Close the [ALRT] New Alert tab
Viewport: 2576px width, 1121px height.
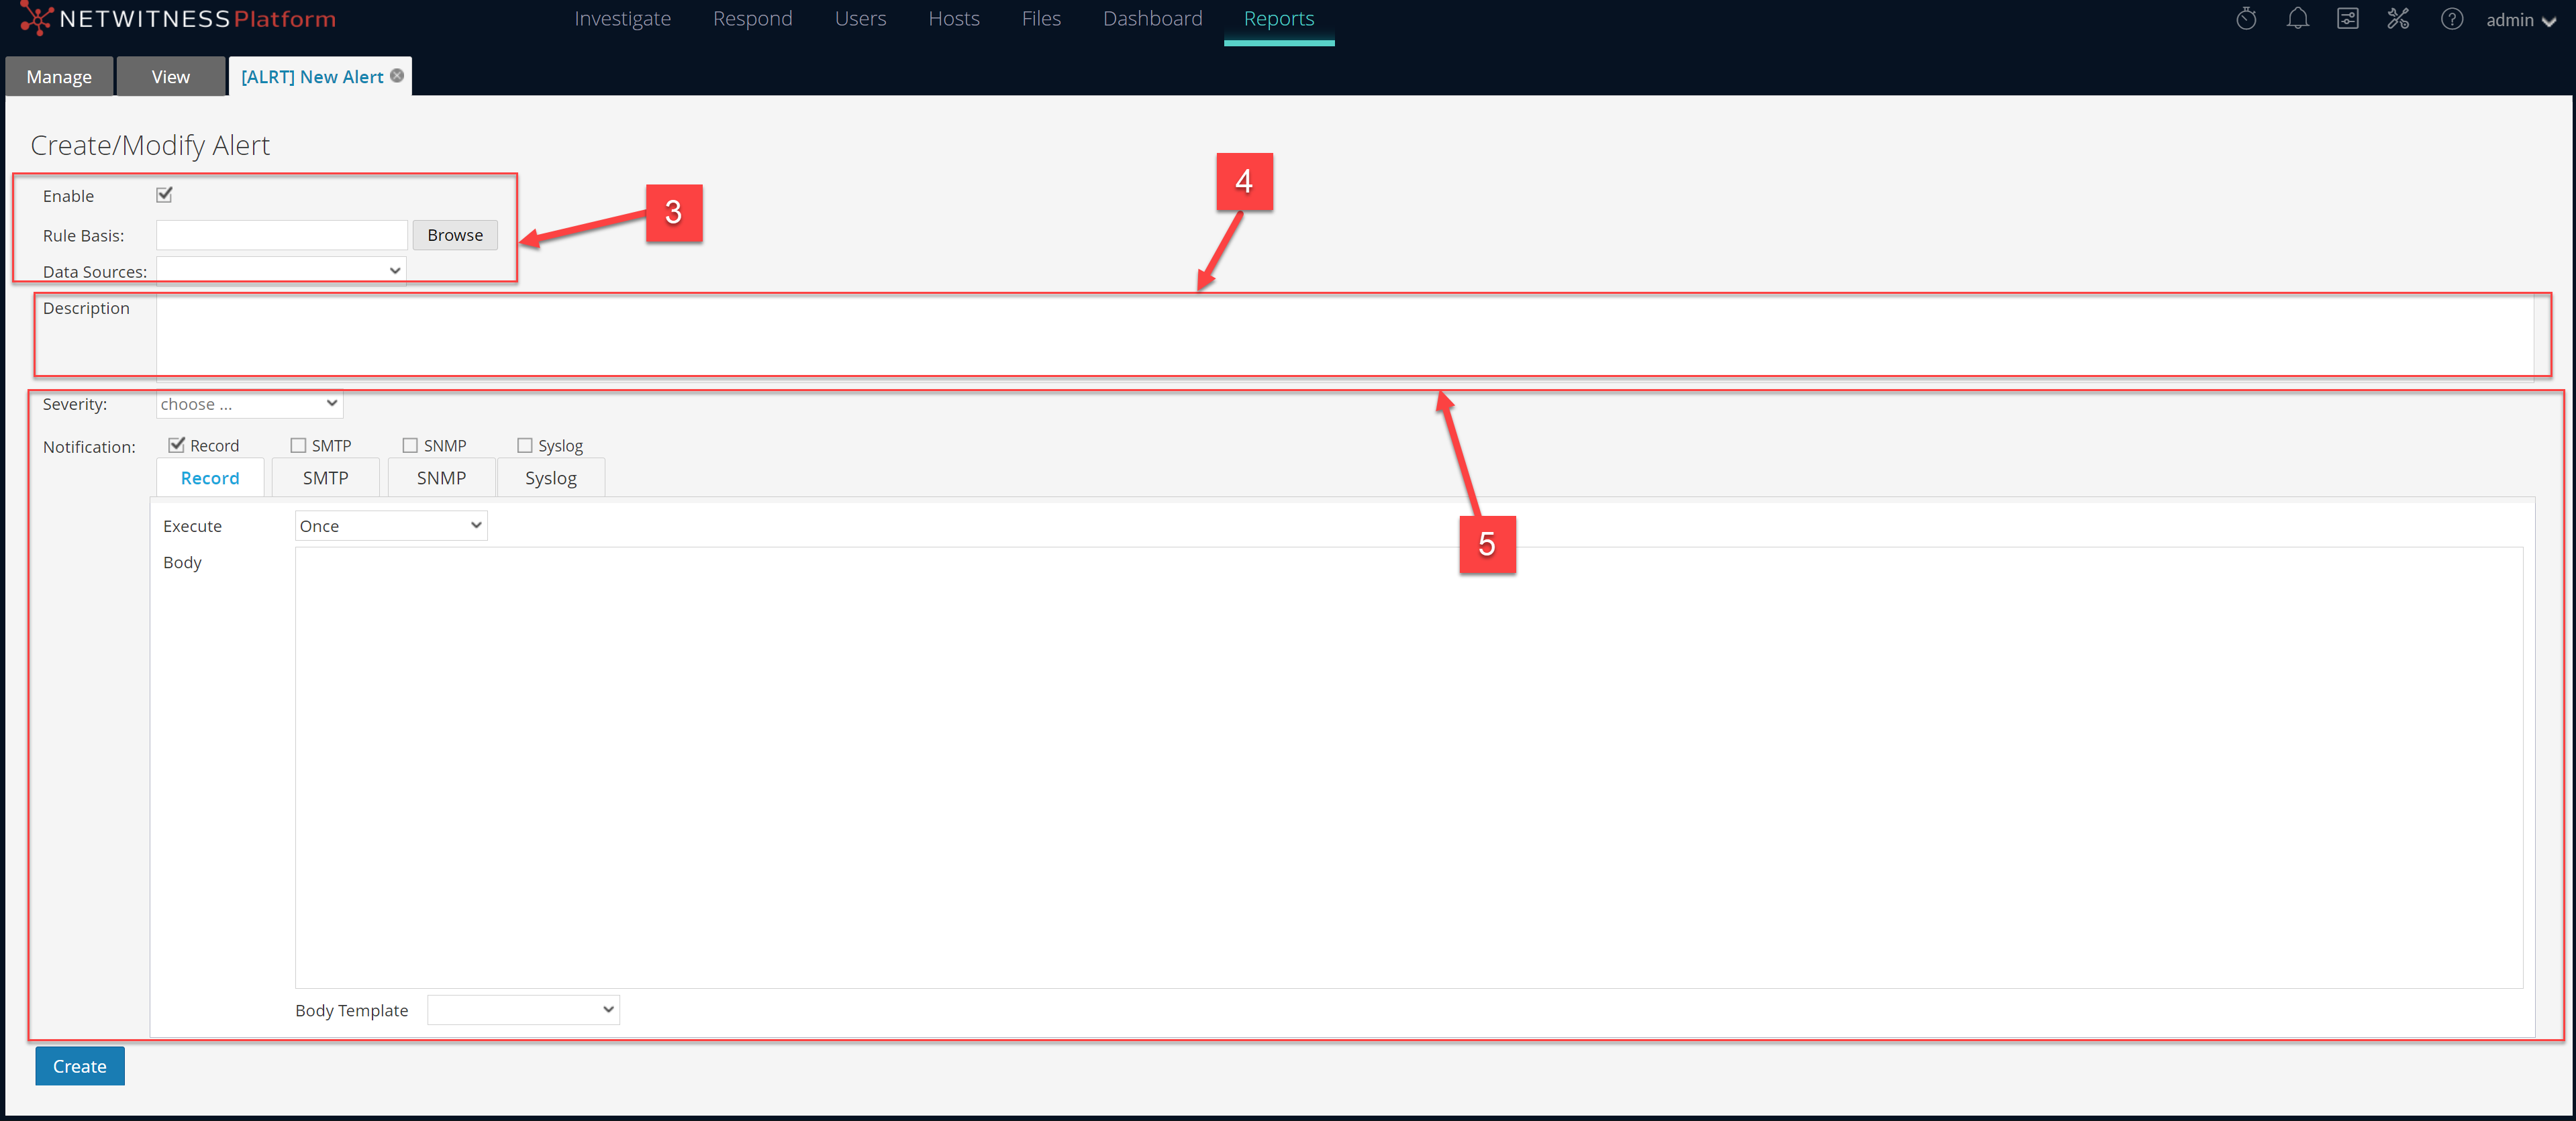click(397, 75)
